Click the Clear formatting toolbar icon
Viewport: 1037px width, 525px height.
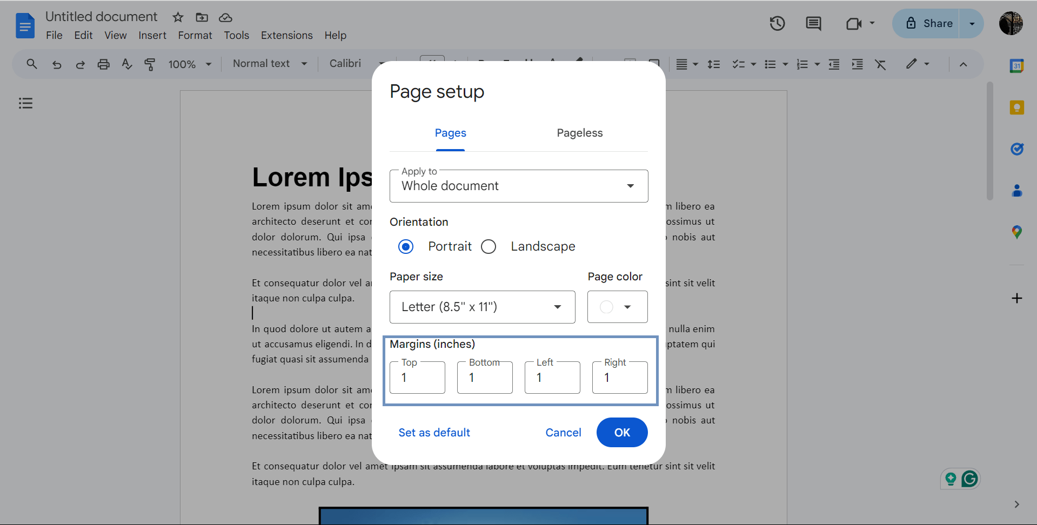(x=881, y=64)
